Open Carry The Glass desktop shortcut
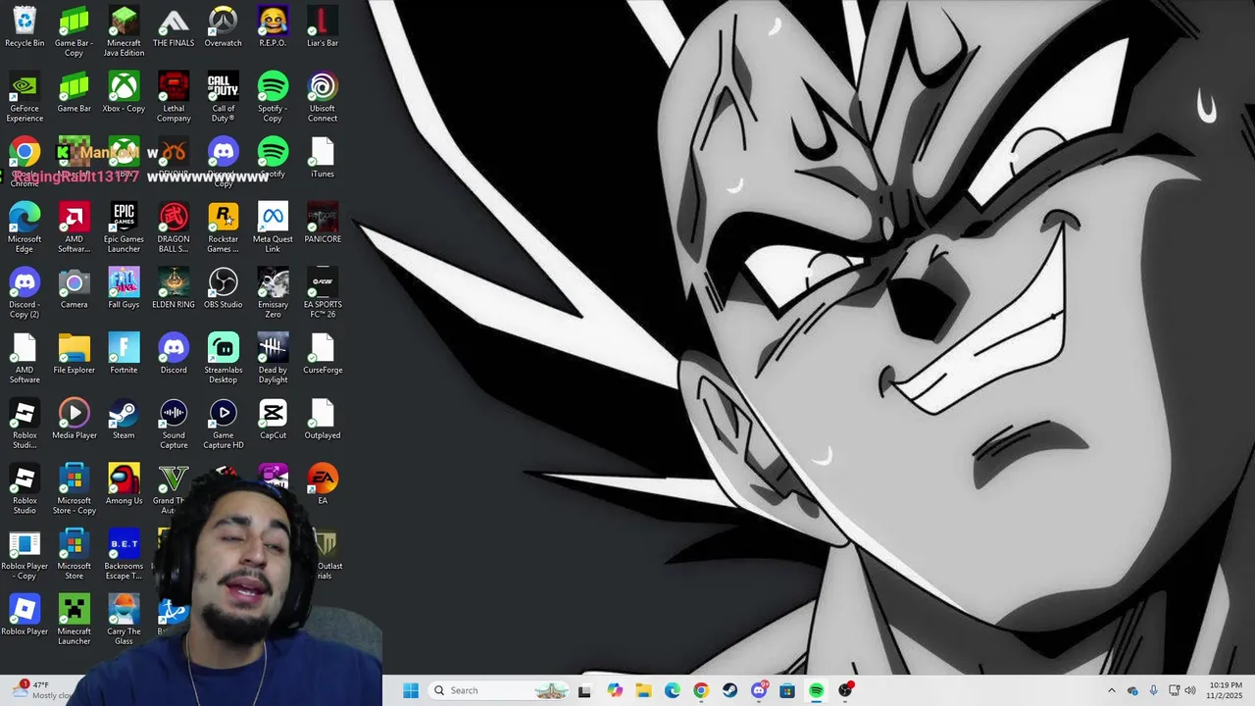This screenshot has width=1255, height=706. pos(124,620)
